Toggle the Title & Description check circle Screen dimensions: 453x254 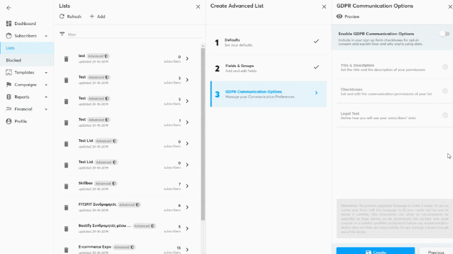pyautogui.click(x=445, y=66)
